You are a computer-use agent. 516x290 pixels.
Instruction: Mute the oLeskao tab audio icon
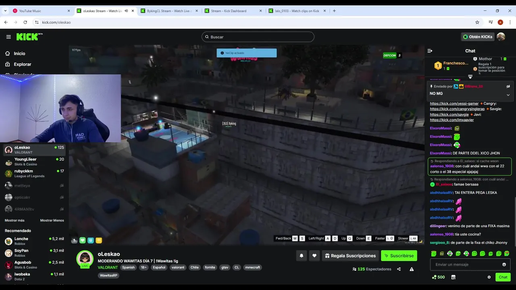[x=126, y=11]
